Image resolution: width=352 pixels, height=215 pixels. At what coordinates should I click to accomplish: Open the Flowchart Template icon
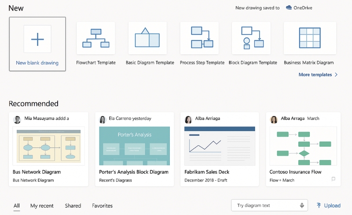[96, 38]
